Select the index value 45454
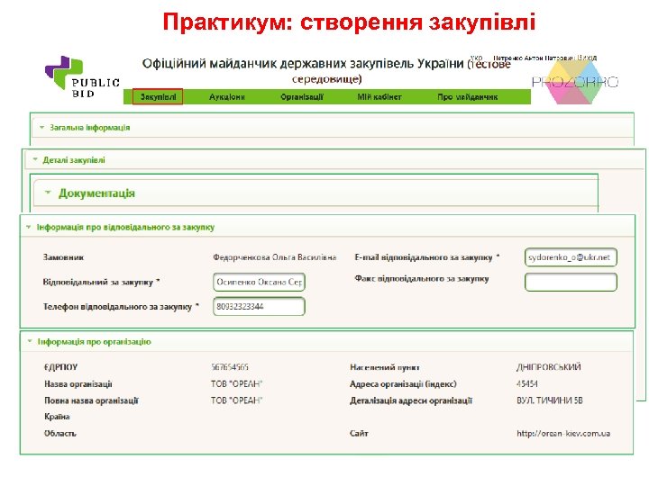649x486 pixels. pyautogui.click(x=527, y=384)
